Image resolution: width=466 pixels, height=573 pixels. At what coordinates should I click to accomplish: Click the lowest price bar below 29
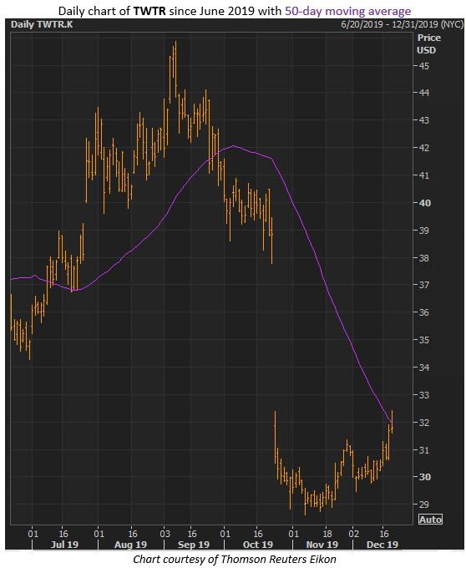pos(305,501)
